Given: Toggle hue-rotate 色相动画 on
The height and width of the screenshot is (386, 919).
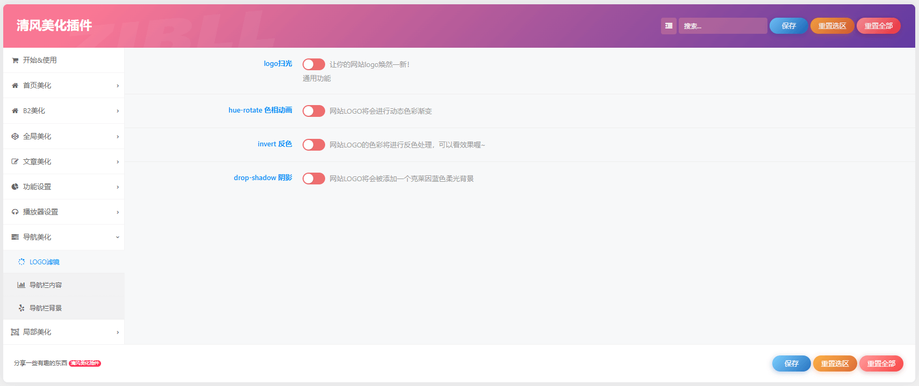Looking at the screenshot, I should pos(314,111).
